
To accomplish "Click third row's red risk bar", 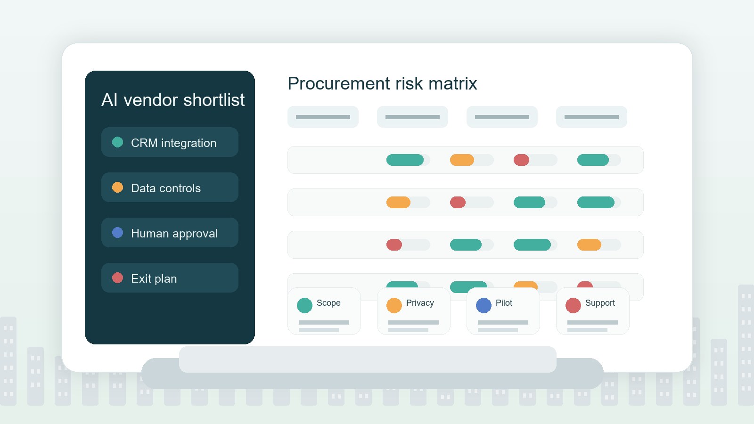I will tap(394, 245).
